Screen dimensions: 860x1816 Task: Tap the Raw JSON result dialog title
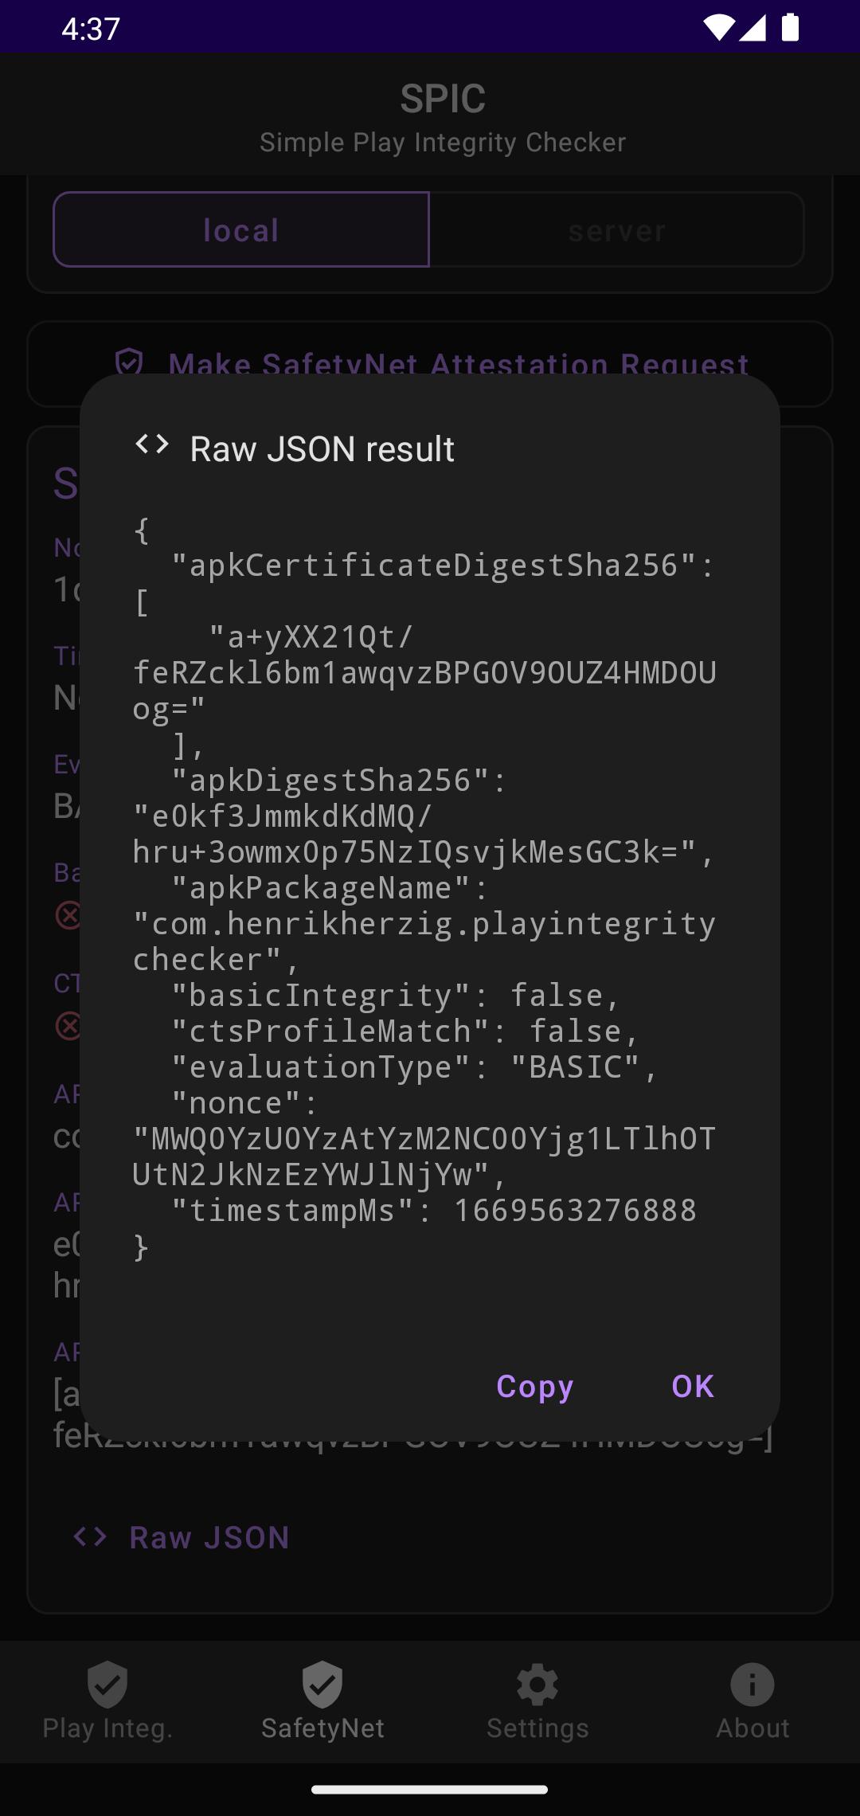point(322,448)
